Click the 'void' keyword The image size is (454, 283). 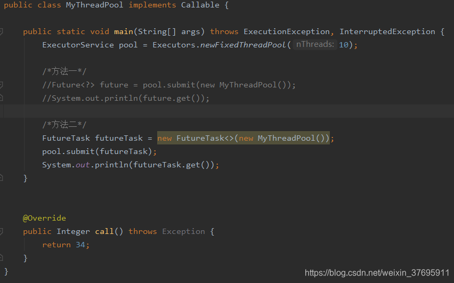click(x=100, y=31)
